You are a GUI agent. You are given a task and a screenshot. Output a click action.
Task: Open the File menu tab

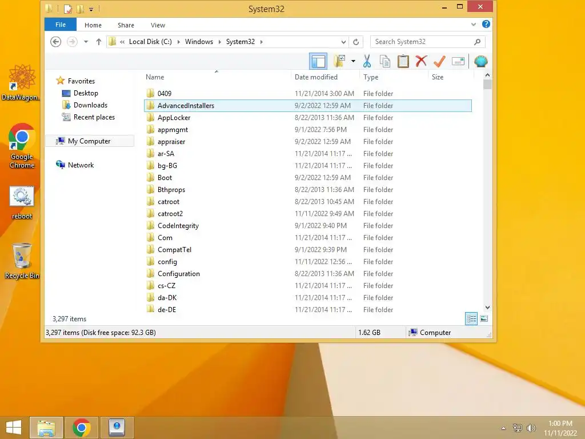pos(61,25)
